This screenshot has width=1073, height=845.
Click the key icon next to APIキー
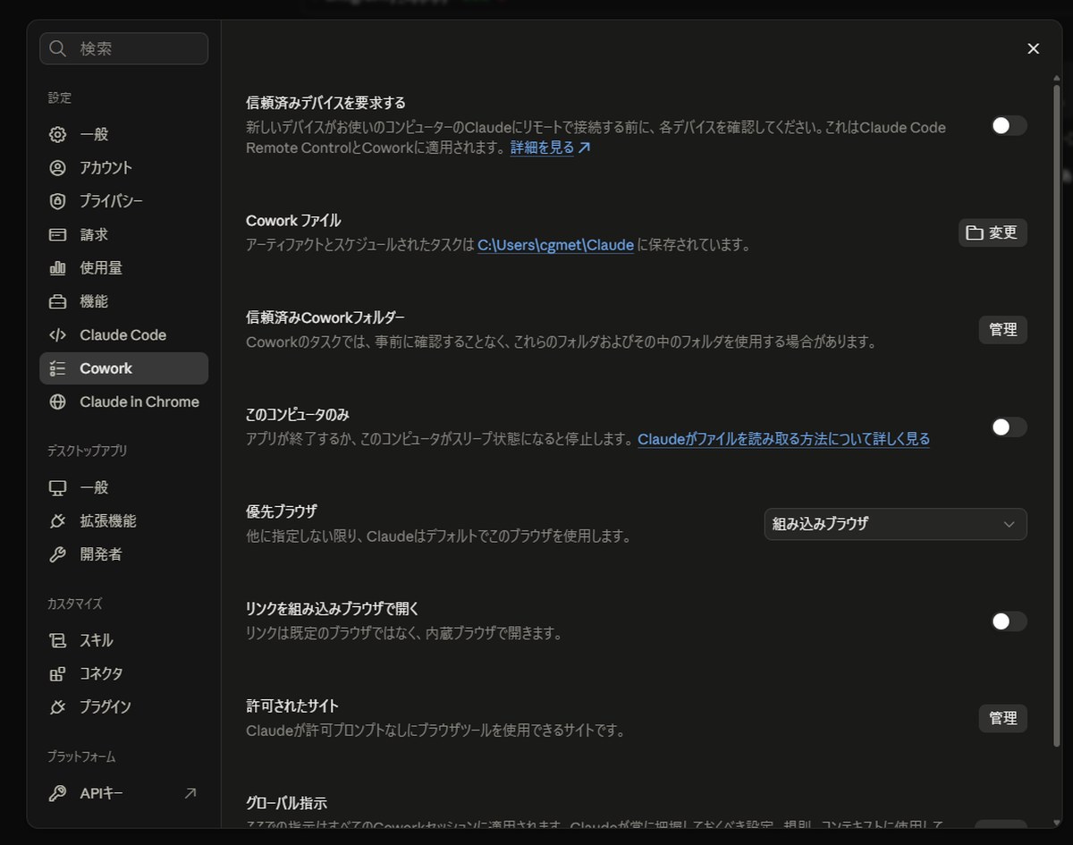point(58,793)
